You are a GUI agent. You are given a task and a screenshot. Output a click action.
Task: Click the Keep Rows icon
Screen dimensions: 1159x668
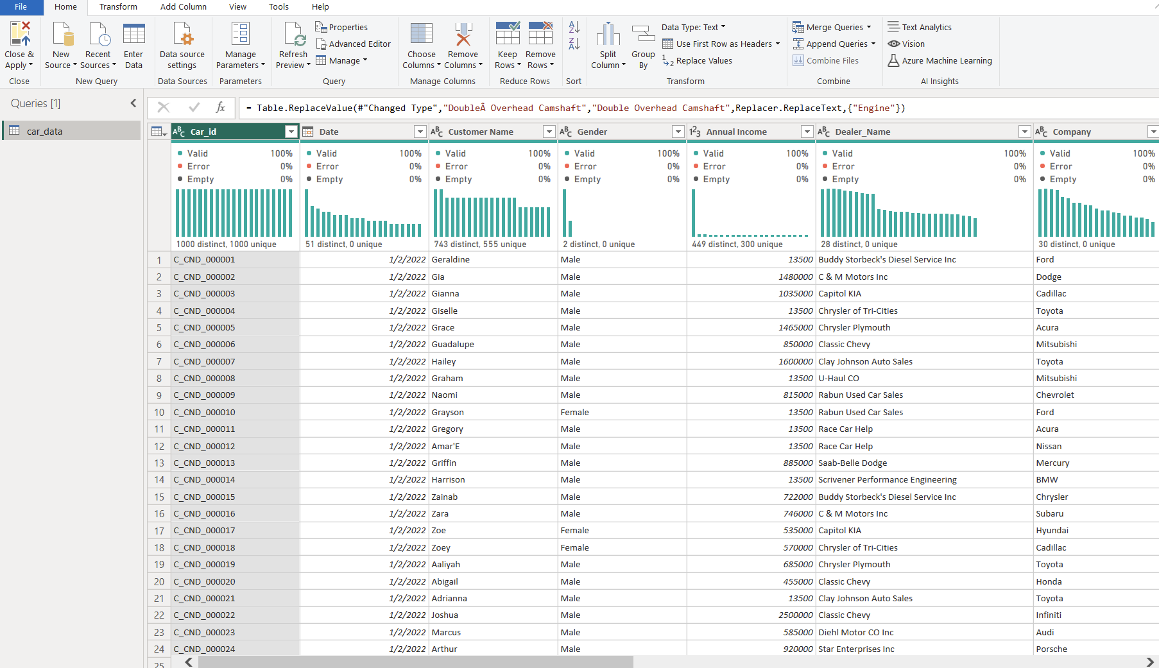508,33
